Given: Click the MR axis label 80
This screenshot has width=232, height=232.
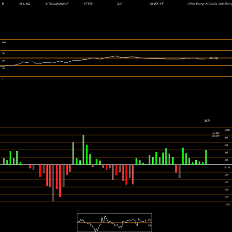Looking at the screenshot, I should click(x=226, y=138).
